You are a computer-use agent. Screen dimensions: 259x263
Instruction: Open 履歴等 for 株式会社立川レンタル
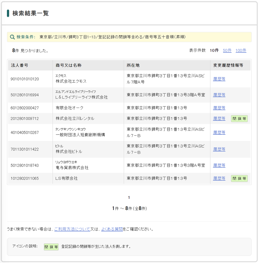[219, 118]
